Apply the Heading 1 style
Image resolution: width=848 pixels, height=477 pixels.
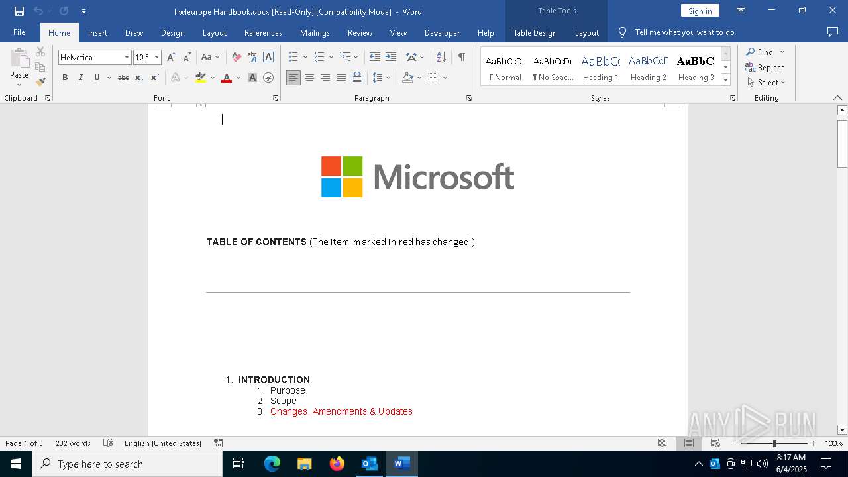coord(600,67)
